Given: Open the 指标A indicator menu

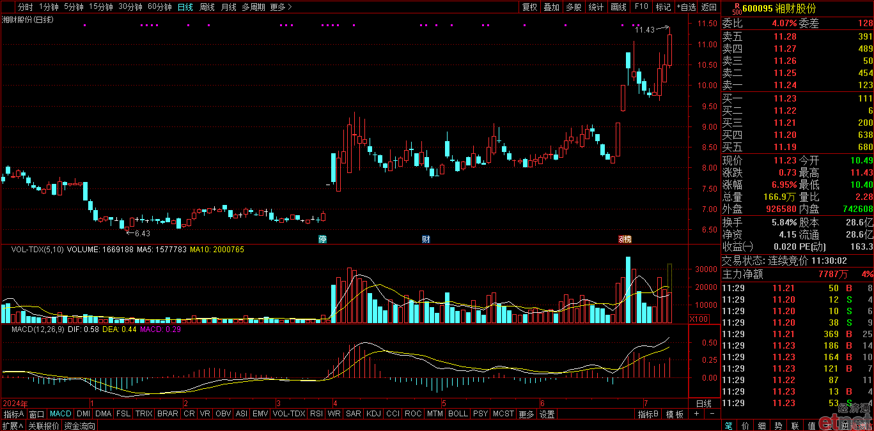Looking at the screenshot, I should pyautogui.click(x=14, y=414).
